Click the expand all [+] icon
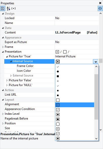 pyautogui.click(x=13, y=9)
